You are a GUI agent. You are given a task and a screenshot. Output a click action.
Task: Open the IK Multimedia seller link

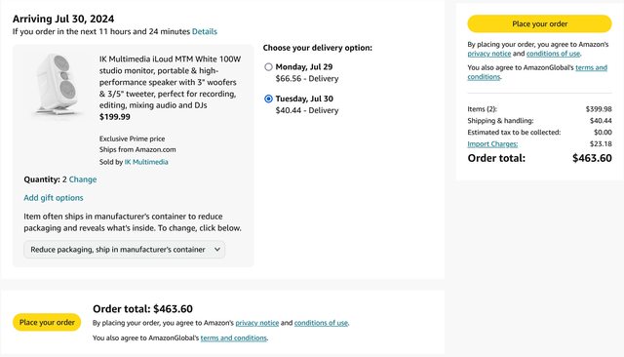pyautogui.click(x=146, y=162)
